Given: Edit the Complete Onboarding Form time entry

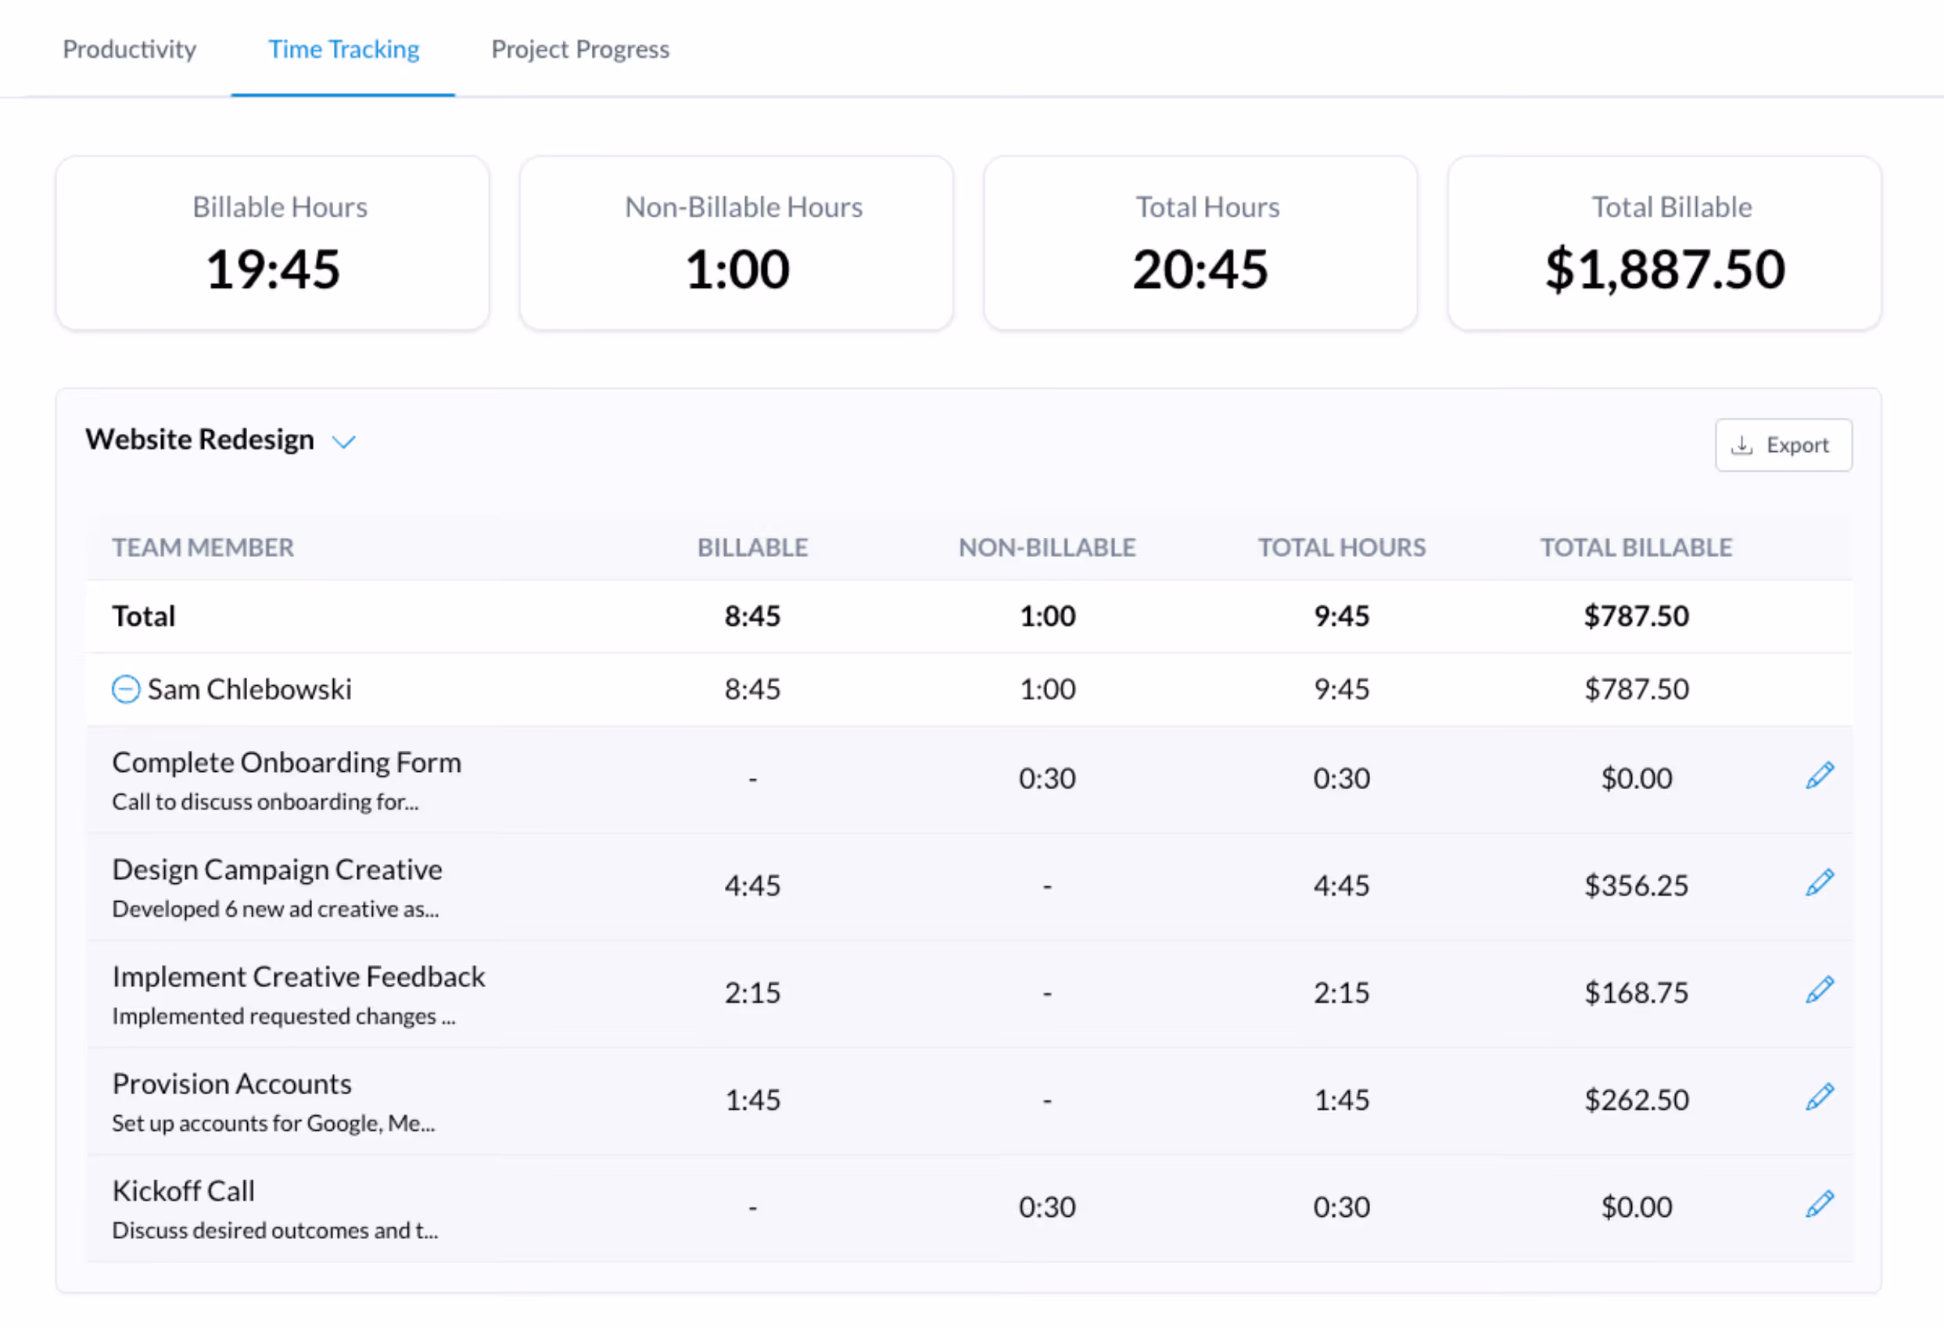Looking at the screenshot, I should tap(1820, 777).
